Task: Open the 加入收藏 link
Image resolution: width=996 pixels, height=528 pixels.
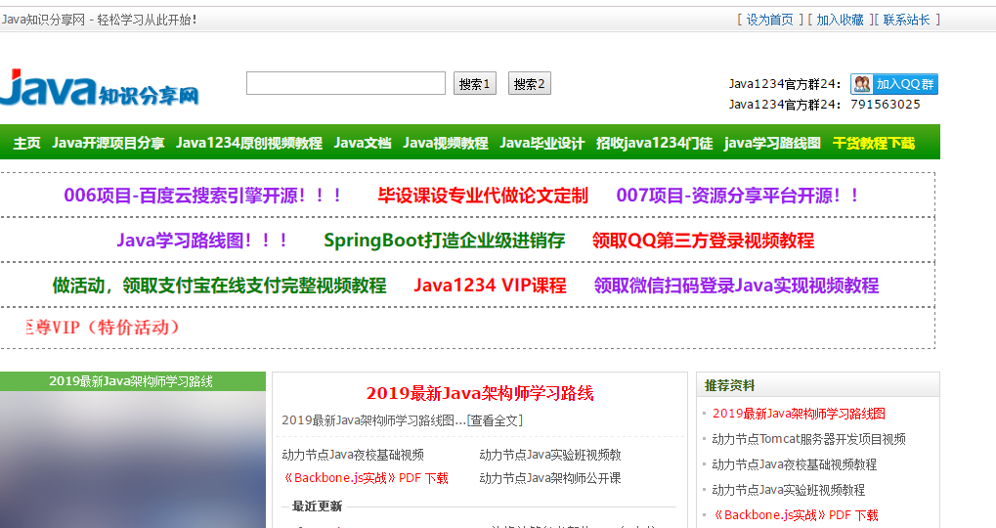Action: pos(840,20)
